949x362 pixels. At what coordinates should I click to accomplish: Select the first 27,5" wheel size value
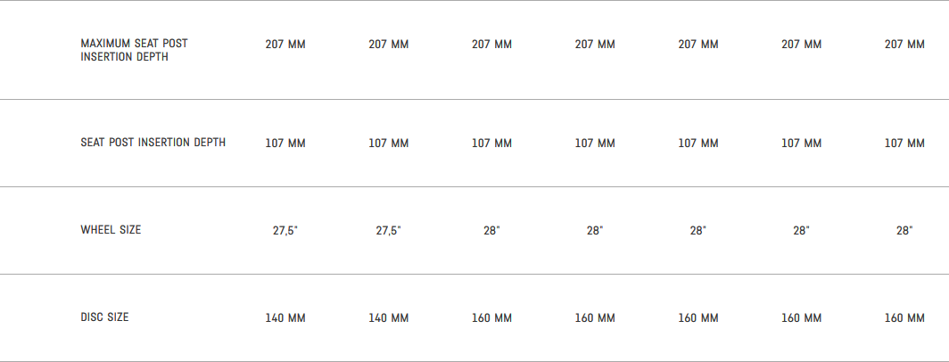[x=285, y=230]
